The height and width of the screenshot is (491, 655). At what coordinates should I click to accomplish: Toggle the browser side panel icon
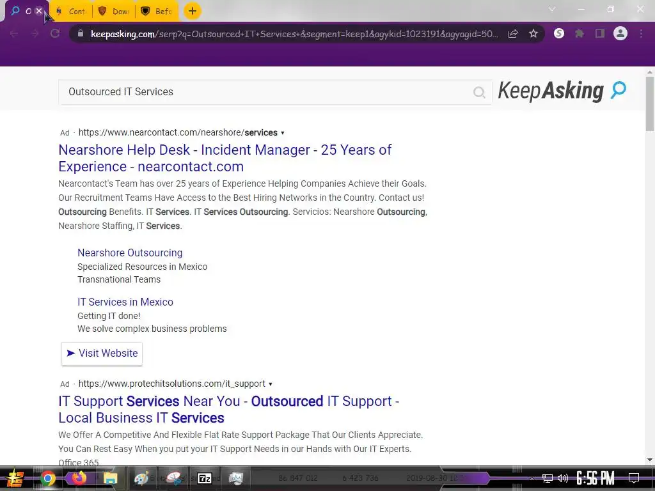(600, 34)
